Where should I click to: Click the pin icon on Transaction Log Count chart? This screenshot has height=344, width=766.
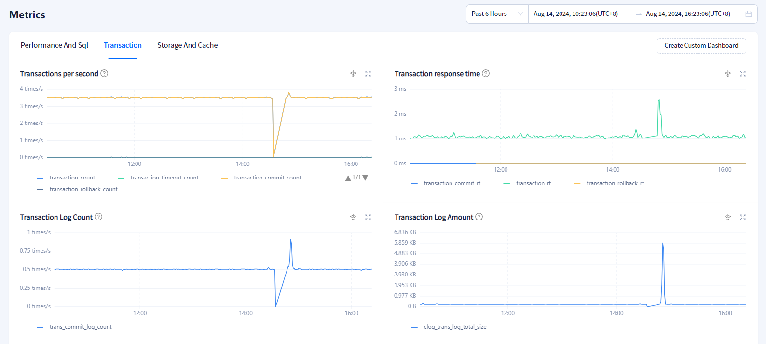click(353, 217)
